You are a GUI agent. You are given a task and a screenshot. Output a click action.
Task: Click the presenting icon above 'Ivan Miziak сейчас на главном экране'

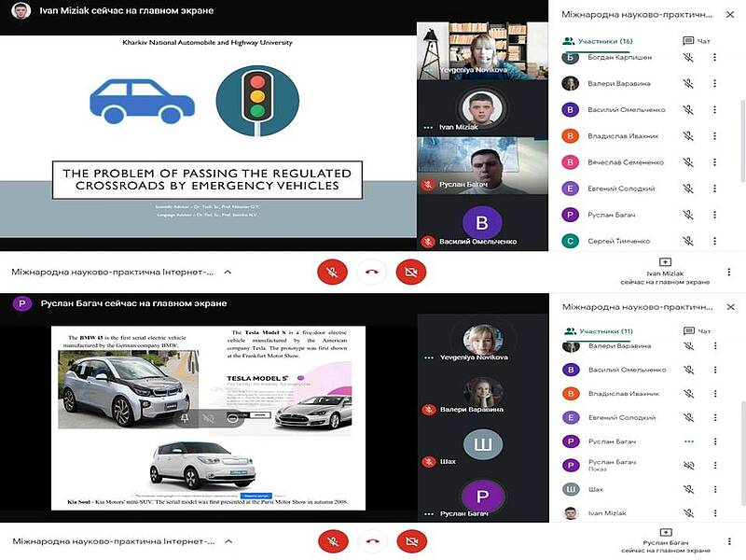tap(665, 262)
